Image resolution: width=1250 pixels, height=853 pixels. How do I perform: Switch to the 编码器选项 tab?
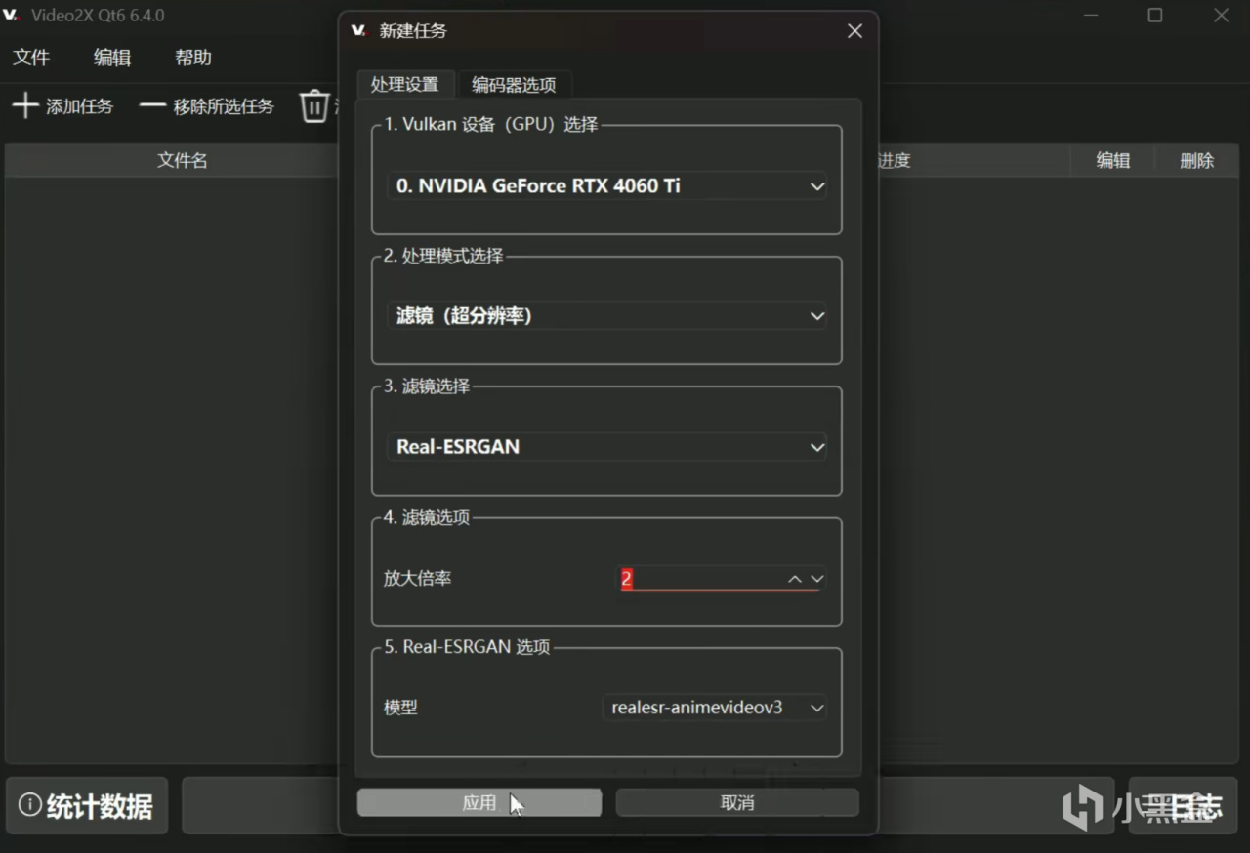514,85
